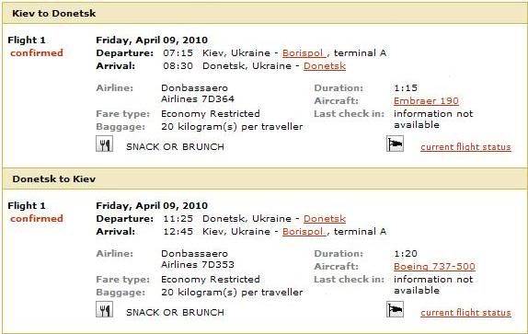Screen dimensions: 528x334
Task: Click Donbassaero Airlines 7D364 flight number
Action: (198, 93)
